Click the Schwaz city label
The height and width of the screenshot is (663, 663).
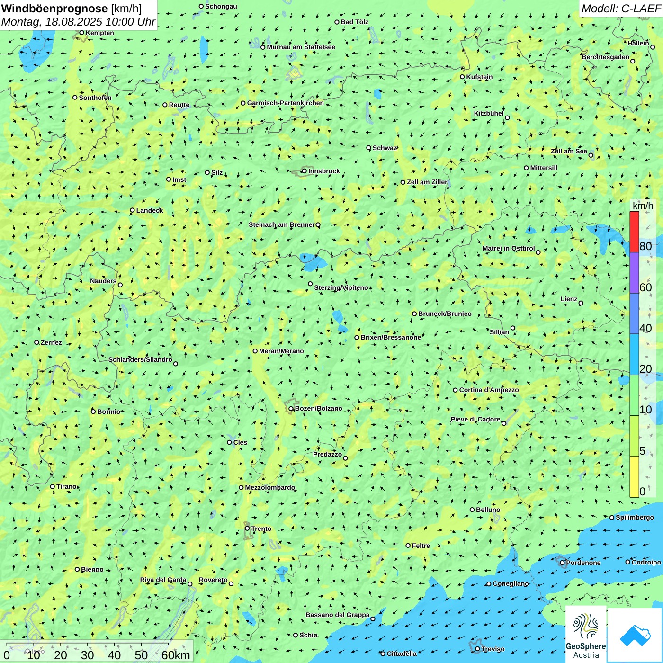click(x=385, y=148)
